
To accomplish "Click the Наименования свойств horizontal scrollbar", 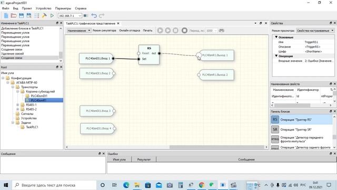I will click(x=292, y=106).
